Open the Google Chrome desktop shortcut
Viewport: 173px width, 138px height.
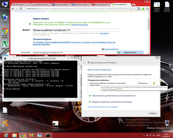tap(5, 33)
